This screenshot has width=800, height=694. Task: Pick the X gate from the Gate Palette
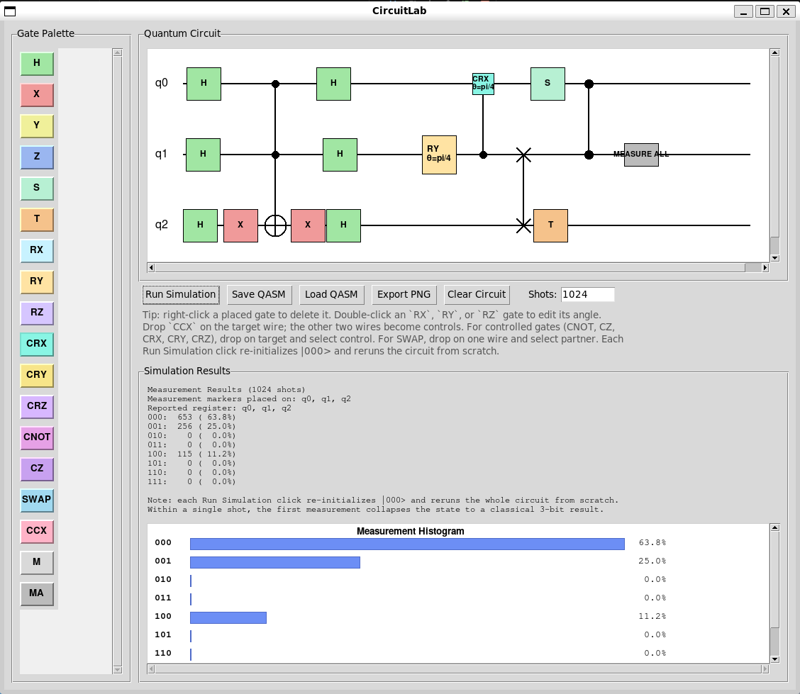click(x=37, y=94)
